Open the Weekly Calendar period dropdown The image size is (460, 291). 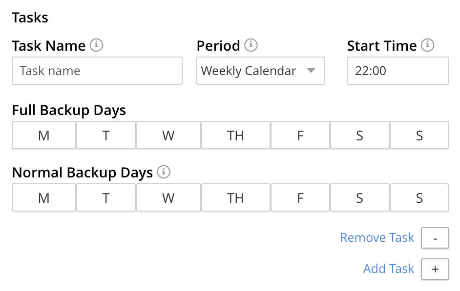click(260, 71)
